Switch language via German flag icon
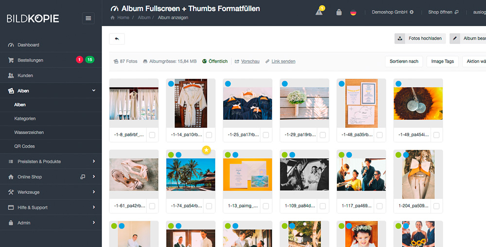The image size is (486, 247). click(353, 12)
